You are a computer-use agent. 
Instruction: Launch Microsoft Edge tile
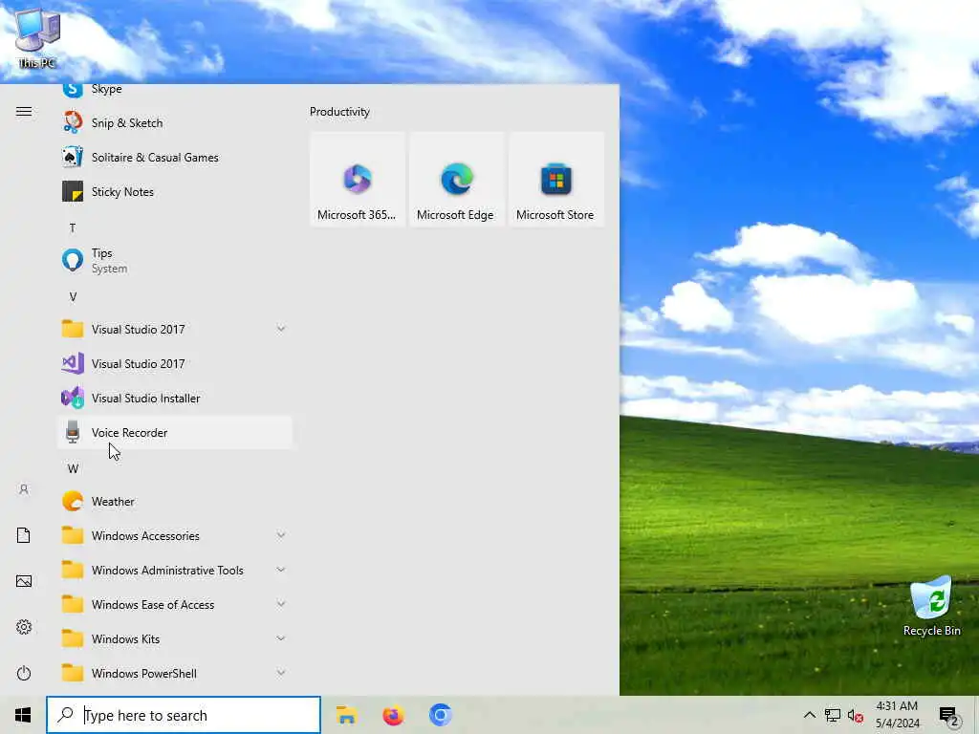456,179
